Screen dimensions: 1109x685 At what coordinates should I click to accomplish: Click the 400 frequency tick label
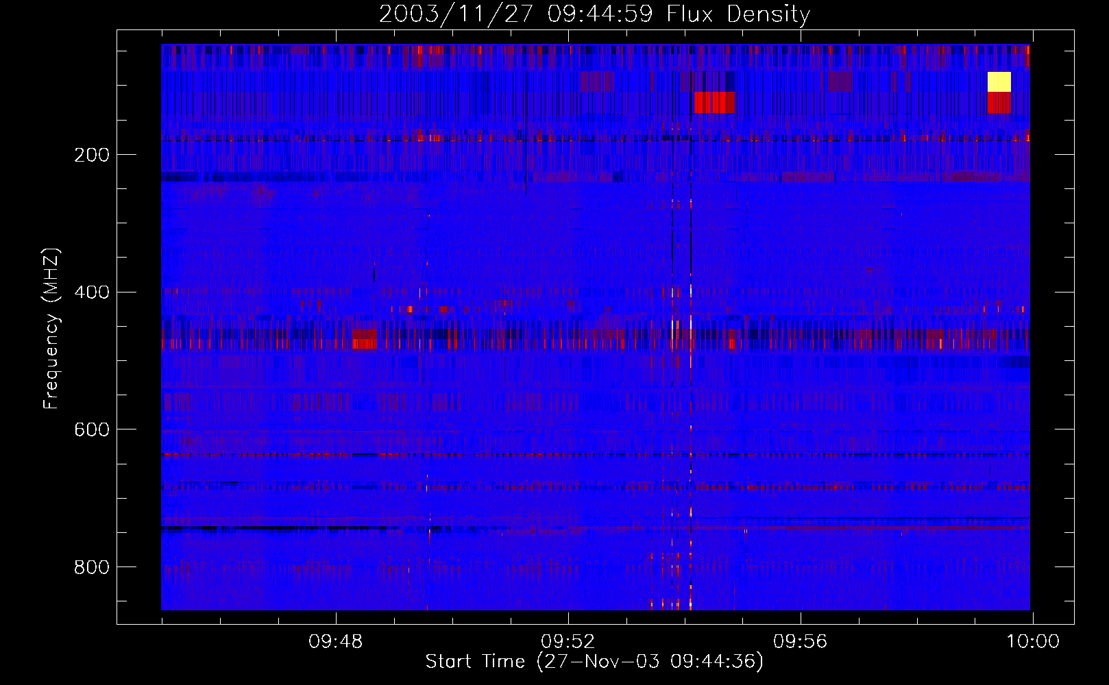point(92,292)
